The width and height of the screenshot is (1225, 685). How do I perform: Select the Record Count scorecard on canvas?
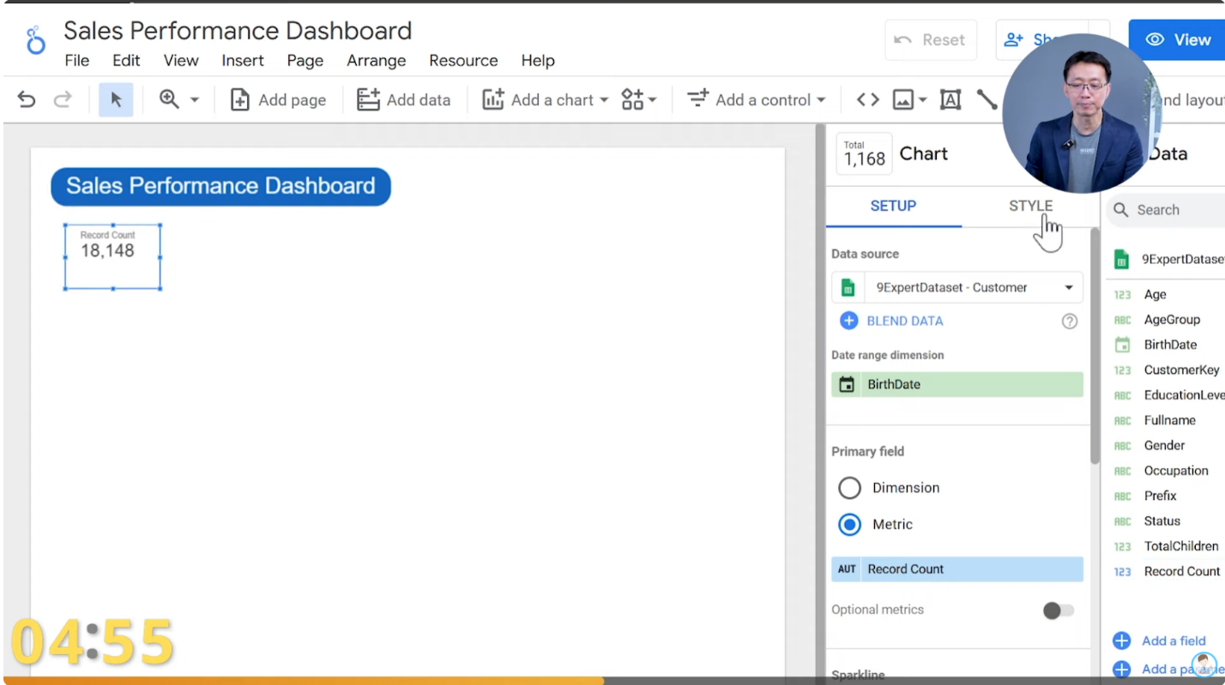point(112,256)
